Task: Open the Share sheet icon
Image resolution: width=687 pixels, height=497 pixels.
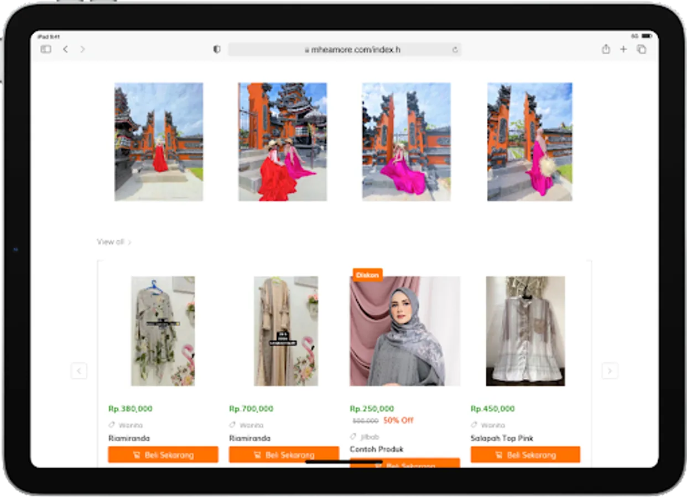Action: tap(606, 49)
